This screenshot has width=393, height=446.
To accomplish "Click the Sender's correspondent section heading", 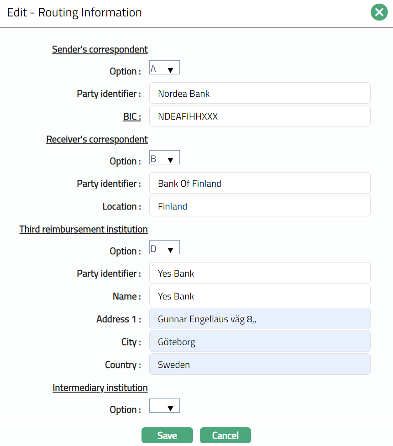I will (x=100, y=49).
